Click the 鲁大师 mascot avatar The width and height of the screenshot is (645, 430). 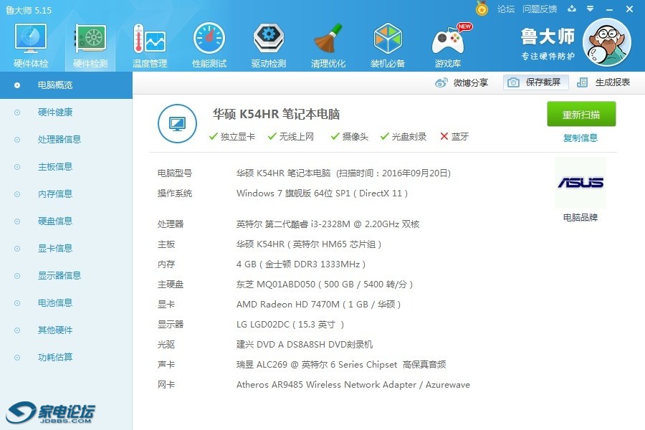[x=607, y=42]
